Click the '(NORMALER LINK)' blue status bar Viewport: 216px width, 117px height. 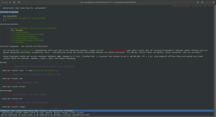pos(107,111)
